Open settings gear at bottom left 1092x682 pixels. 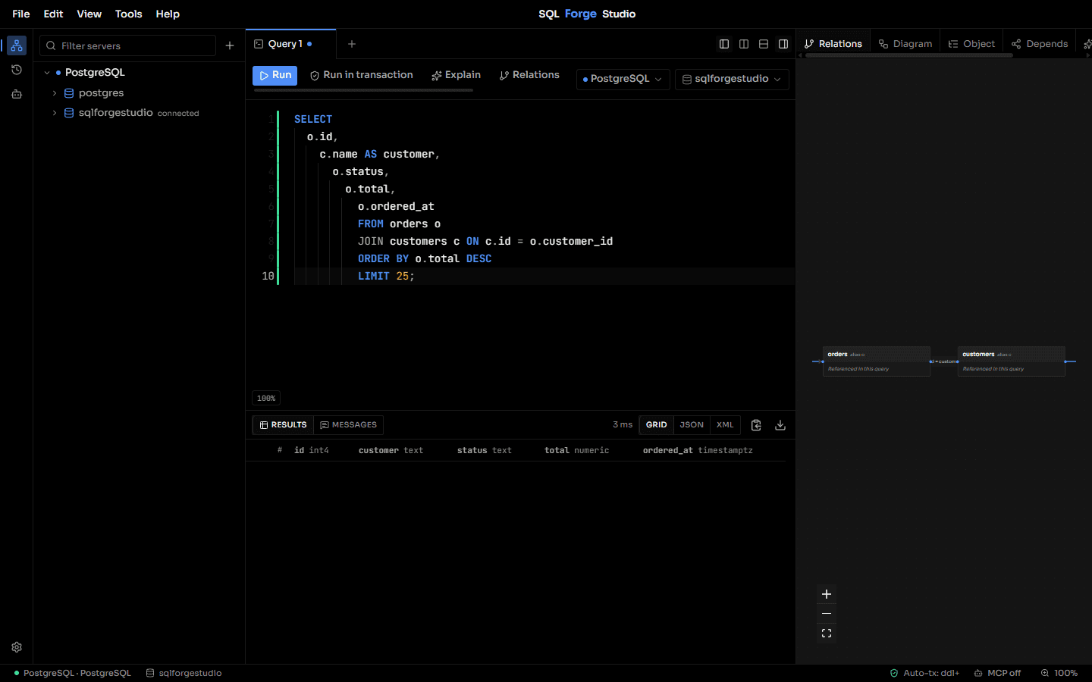(x=17, y=647)
